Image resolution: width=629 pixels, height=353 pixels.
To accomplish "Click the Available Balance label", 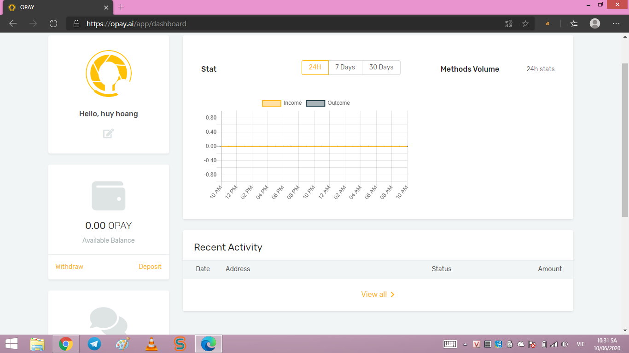I will (x=109, y=240).
